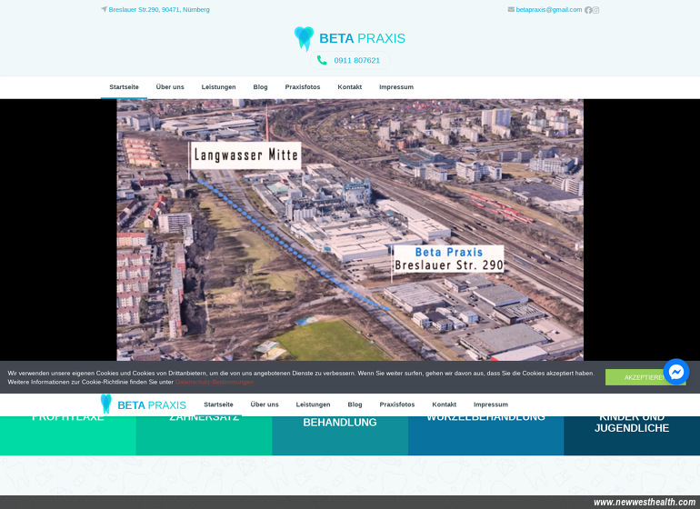This screenshot has width=700, height=509.
Task: Click the Langwasser Mitte label on map
Action: [x=245, y=155]
